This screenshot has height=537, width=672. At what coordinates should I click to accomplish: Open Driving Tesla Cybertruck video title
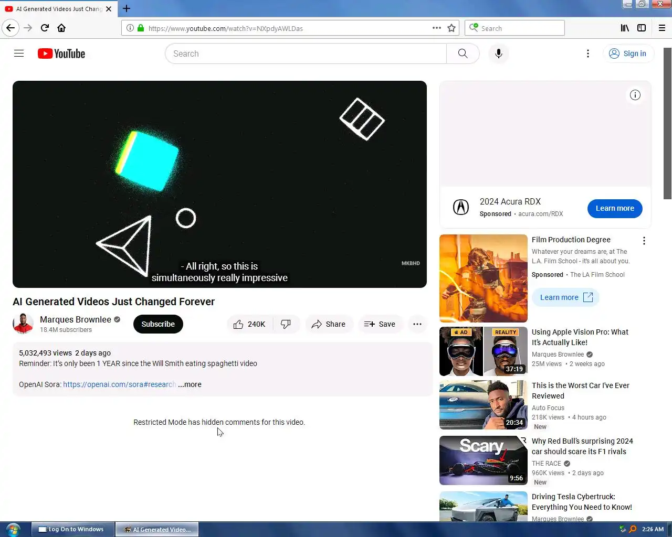coord(582,502)
